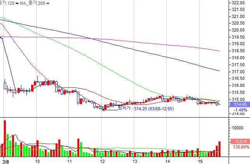Image resolution: width=250 pixels, height=164 pixels.
Task: Click the 14 hour label on time axis
Action: coord(168,161)
